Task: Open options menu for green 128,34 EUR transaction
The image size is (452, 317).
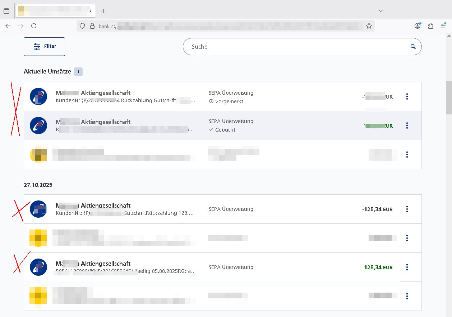Action: (407, 267)
